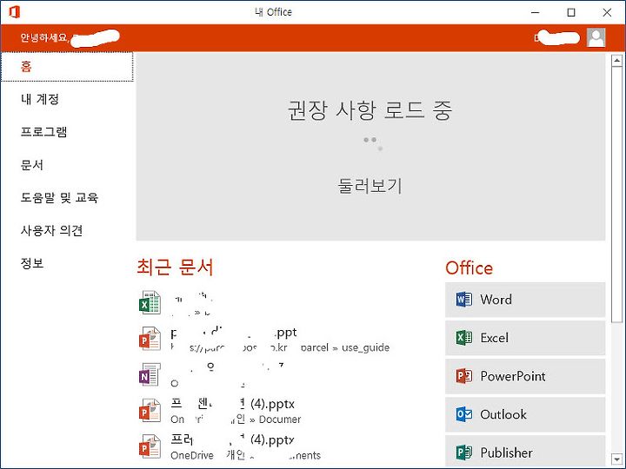Click the PowerPoint app icon in Office list
626x469 pixels.
point(464,376)
